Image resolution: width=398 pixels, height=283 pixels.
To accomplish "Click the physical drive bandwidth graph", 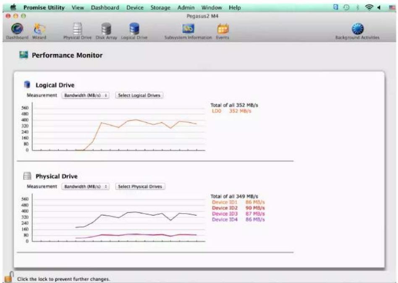I will (x=118, y=218).
